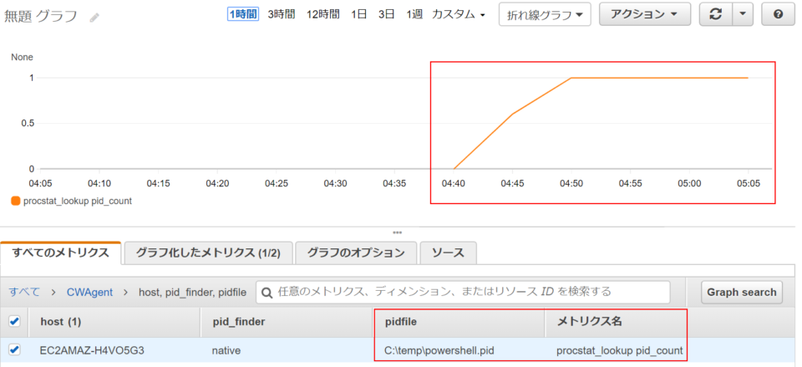Select the 1日 time range
802x367 pixels.
[359, 14]
